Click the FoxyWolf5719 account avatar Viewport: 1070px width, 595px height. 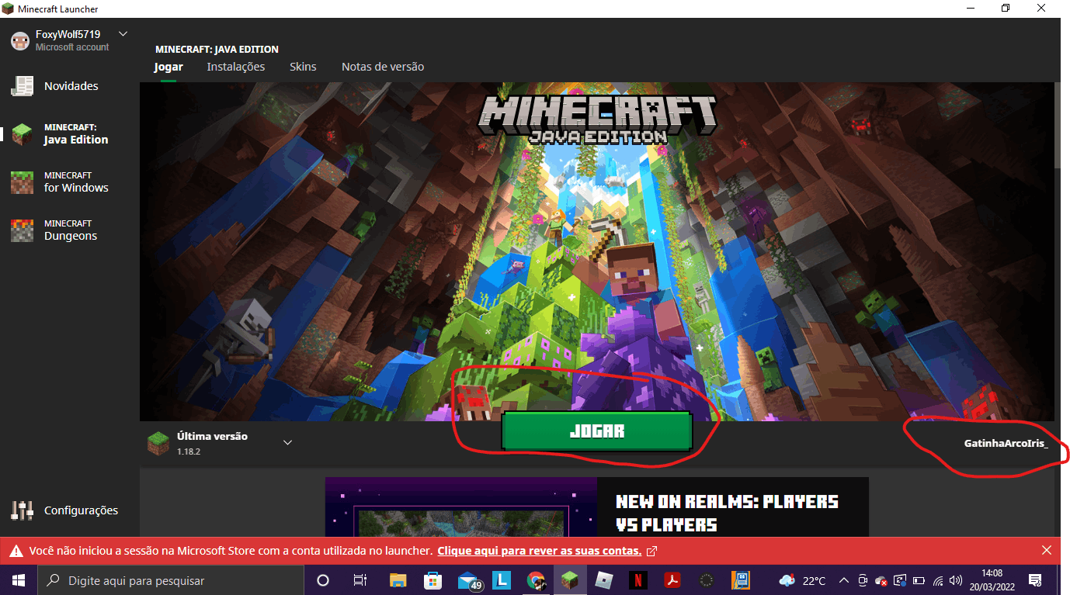click(20, 40)
